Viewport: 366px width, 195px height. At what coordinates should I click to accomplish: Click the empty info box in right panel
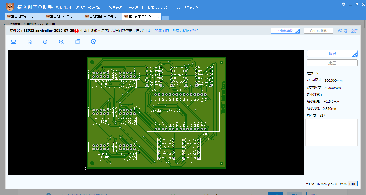[x=331, y=133]
